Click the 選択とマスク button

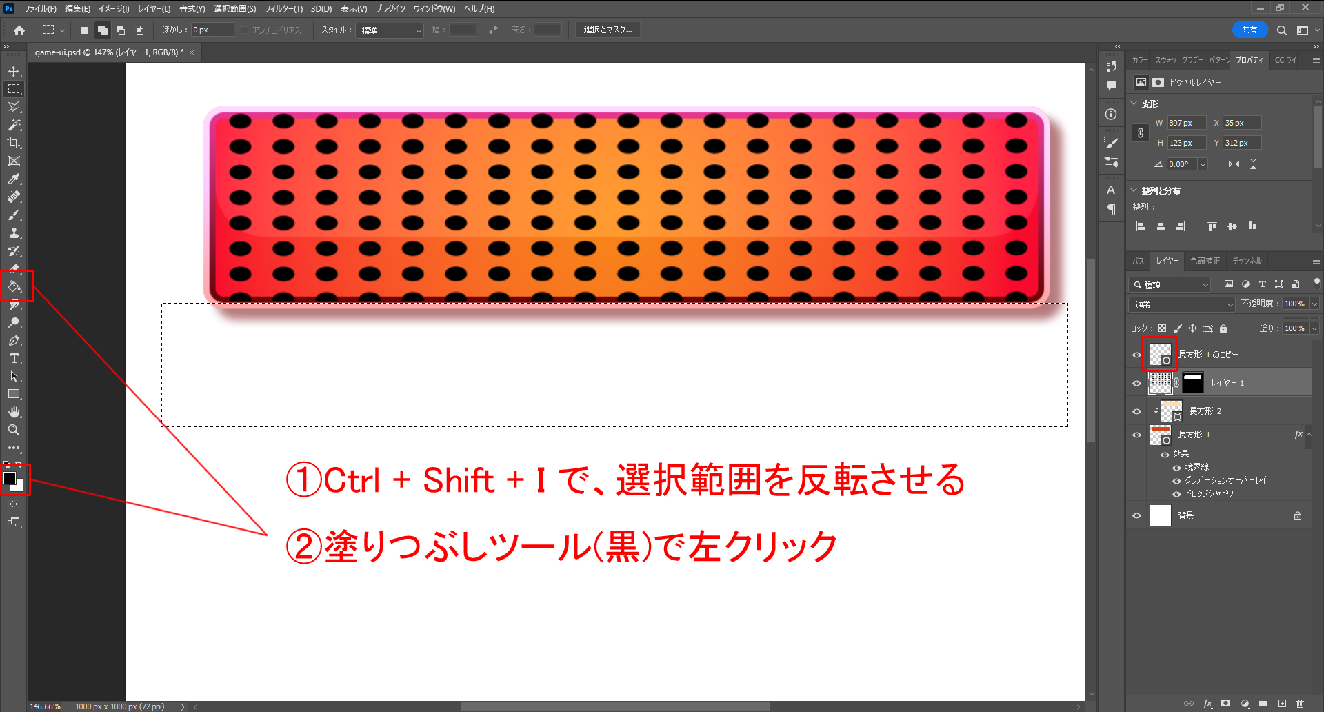point(608,30)
